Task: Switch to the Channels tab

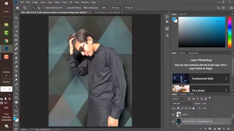Action: click(183, 94)
